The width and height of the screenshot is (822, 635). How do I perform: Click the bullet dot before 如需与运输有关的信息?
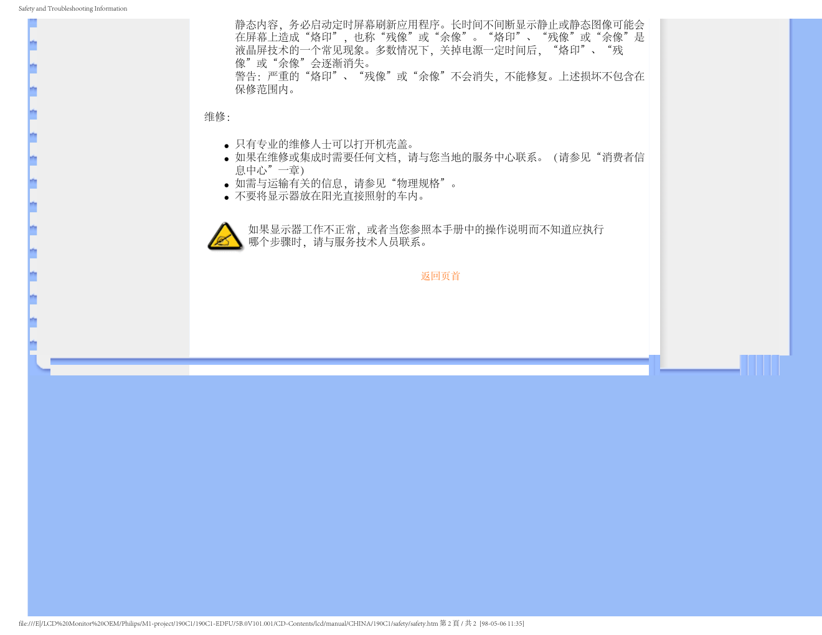(x=227, y=185)
